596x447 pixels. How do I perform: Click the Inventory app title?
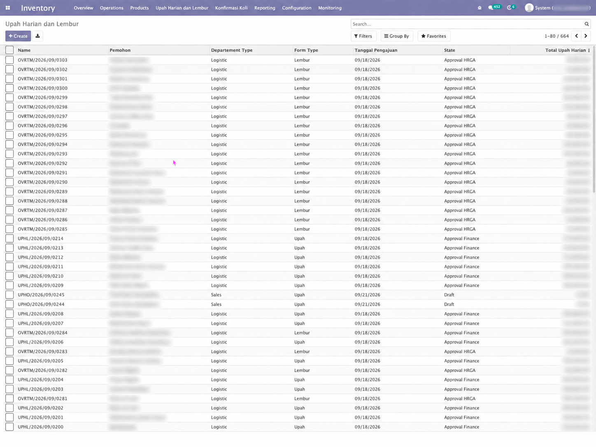click(38, 8)
